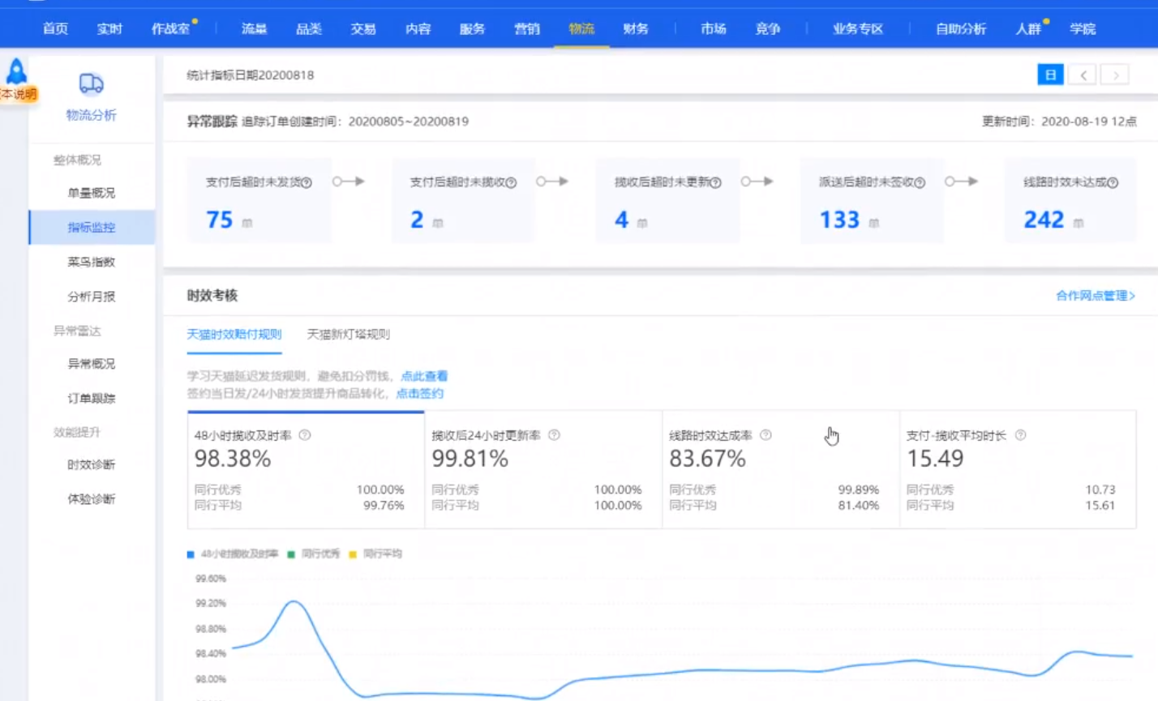1158x701 pixels.
Task: Select 指标监控 in the sidebar
Action: 92,228
